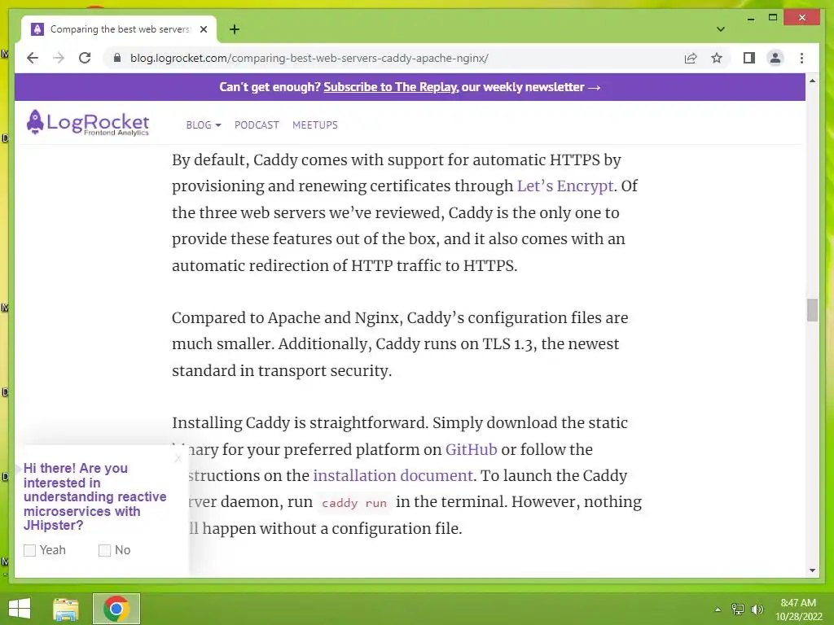Open the GitHub link
The height and width of the screenshot is (625, 834).
pyautogui.click(x=472, y=449)
